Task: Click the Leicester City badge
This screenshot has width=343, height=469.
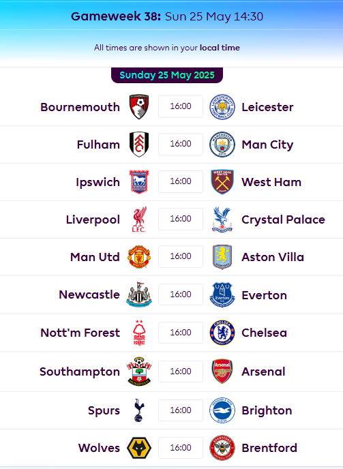Action: click(x=222, y=107)
